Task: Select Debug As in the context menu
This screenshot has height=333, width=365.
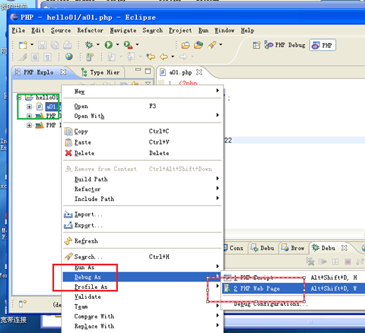Action: [x=142, y=277]
